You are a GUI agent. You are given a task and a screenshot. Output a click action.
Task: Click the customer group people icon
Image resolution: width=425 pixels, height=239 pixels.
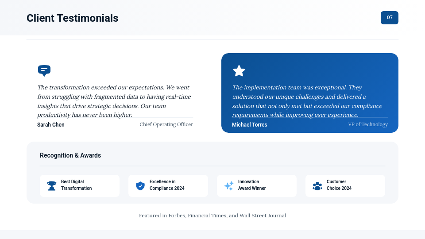[x=317, y=186]
